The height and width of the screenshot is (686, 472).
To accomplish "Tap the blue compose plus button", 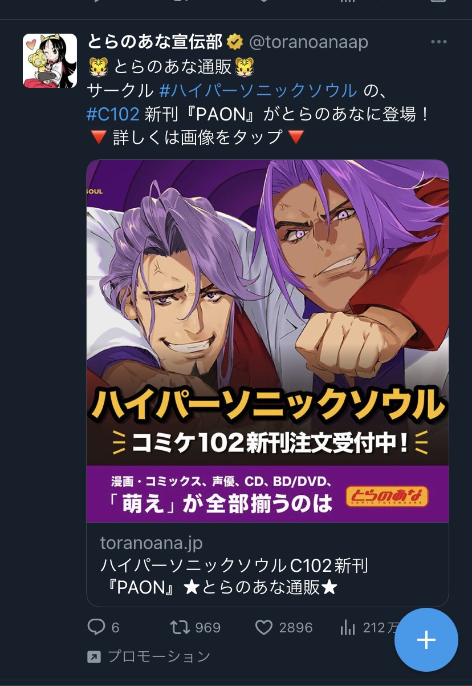I will [426, 640].
